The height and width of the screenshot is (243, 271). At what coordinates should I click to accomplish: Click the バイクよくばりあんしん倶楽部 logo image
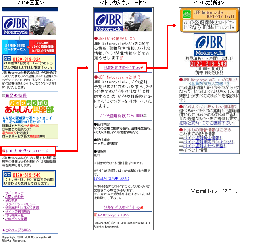29,107
